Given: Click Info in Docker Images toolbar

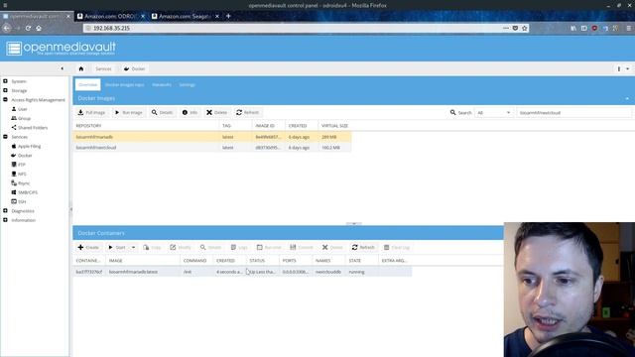Looking at the screenshot, I should (190, 112).
